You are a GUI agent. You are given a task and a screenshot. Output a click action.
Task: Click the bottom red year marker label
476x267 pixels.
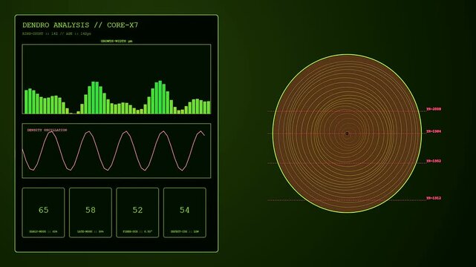tap(434, 198)
